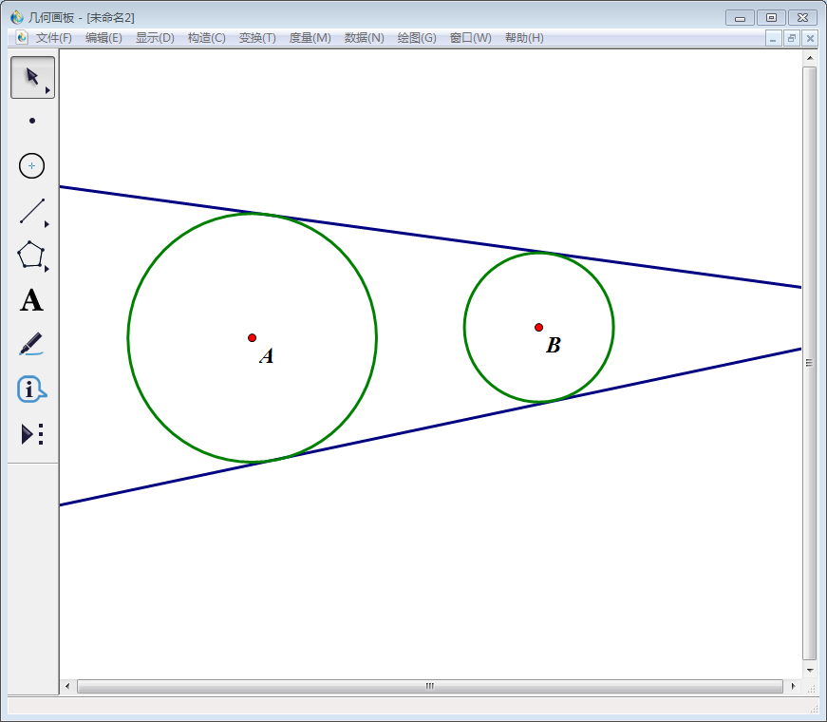
Task: Open the 构造(C) menu
Action: point(206,38)
